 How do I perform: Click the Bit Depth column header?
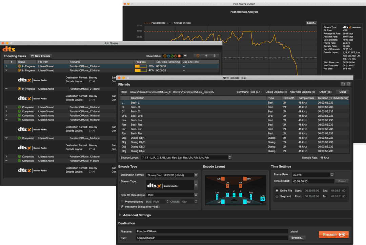tap(289, 98)
